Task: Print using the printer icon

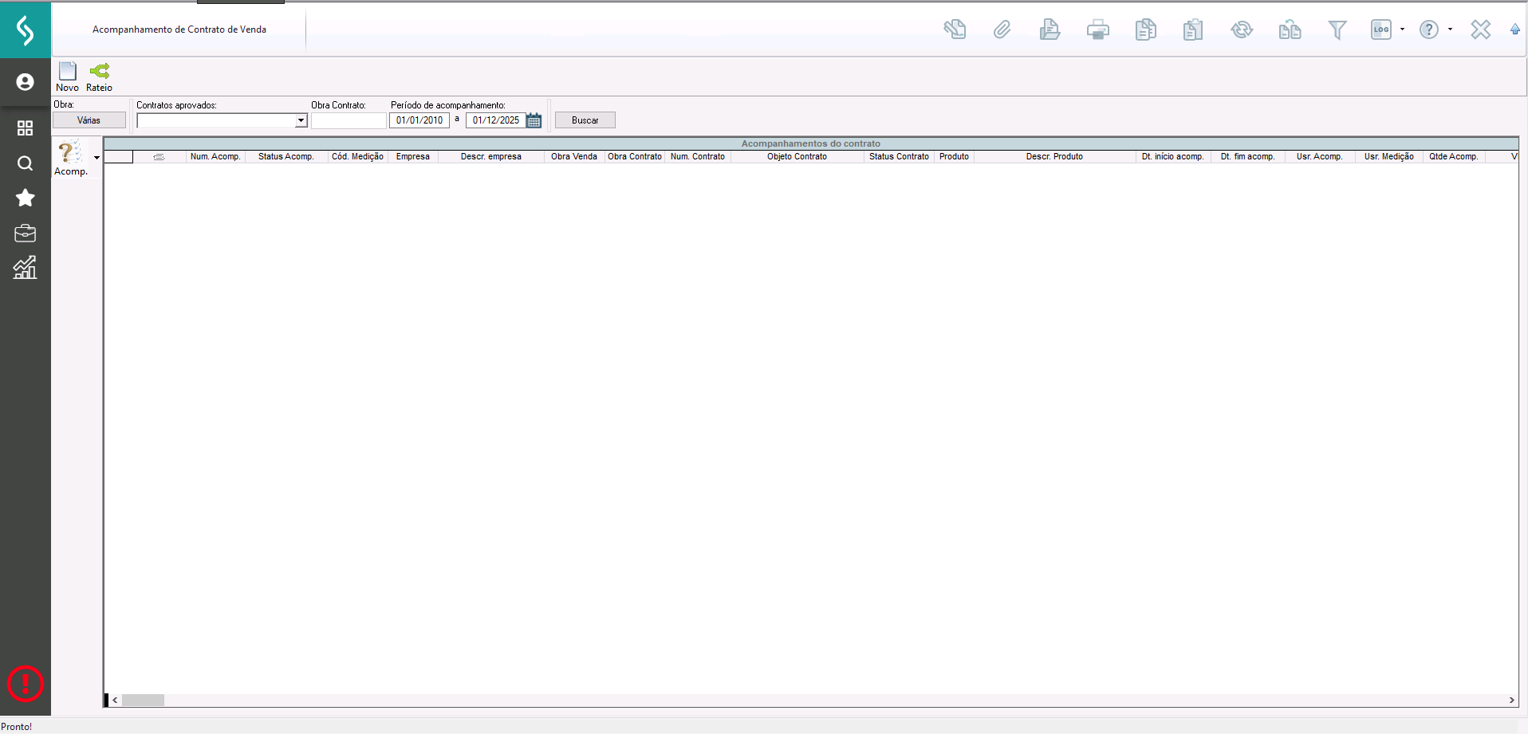Action: point(1098,29)
